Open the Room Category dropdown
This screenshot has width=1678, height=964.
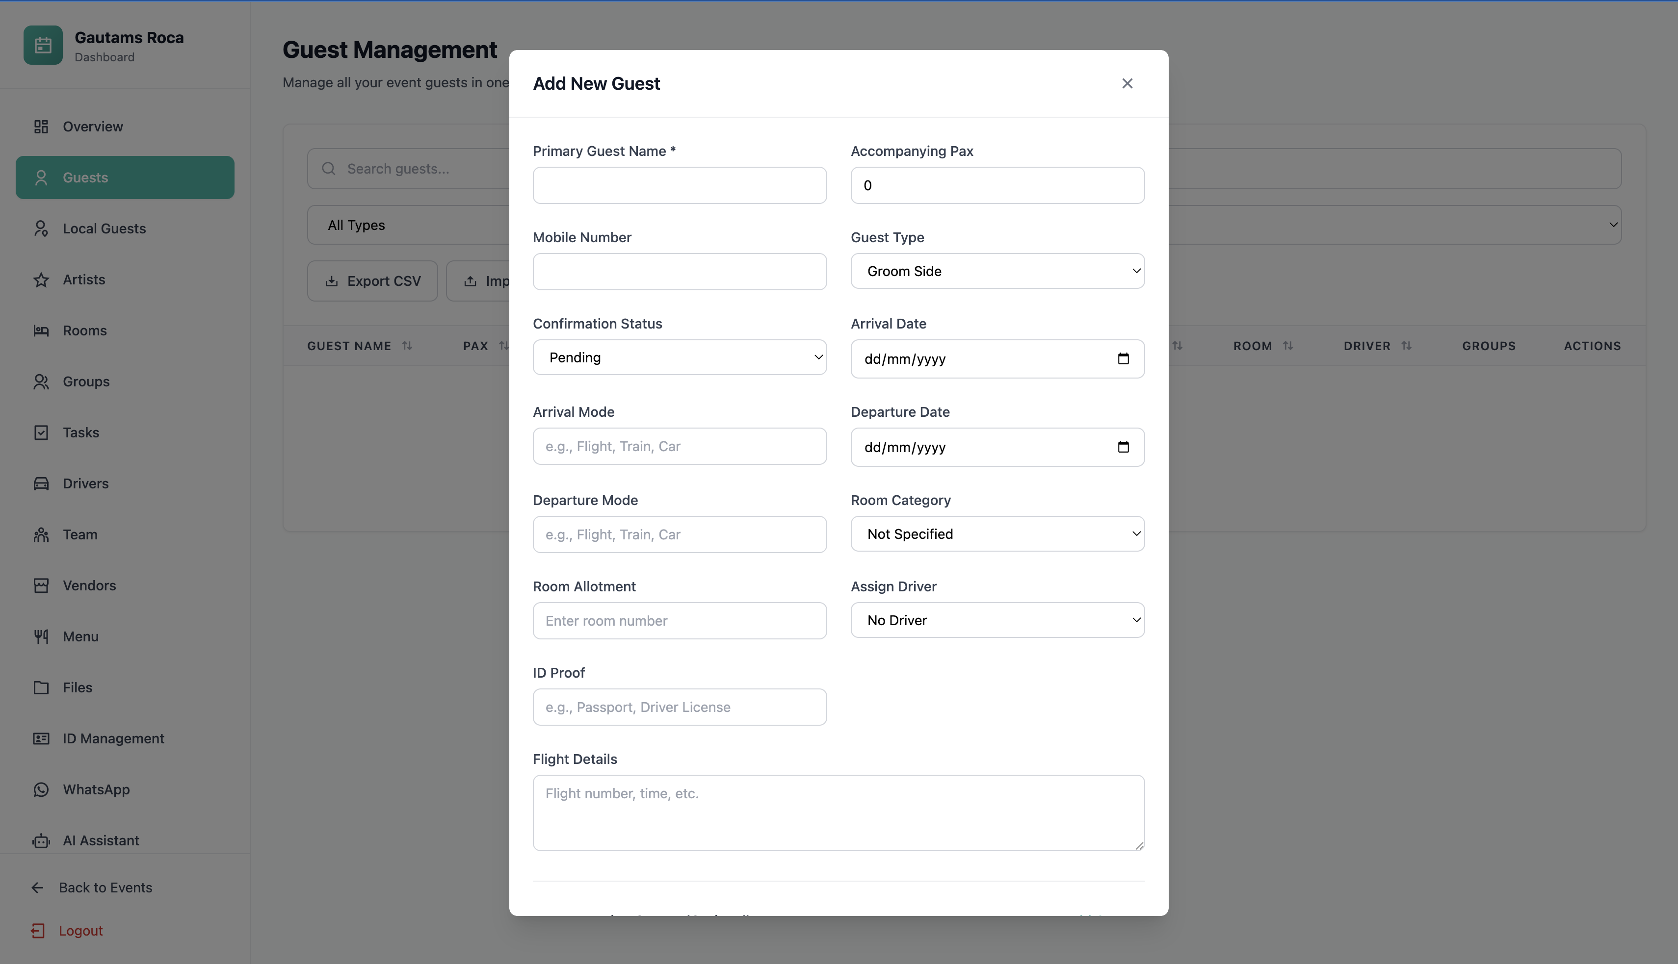coord(997,533)
